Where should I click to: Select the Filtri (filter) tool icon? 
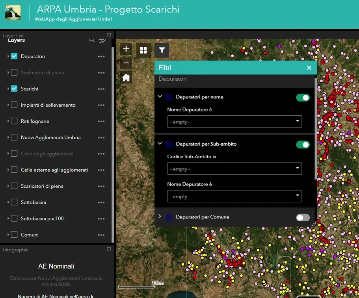coord(162,50)
